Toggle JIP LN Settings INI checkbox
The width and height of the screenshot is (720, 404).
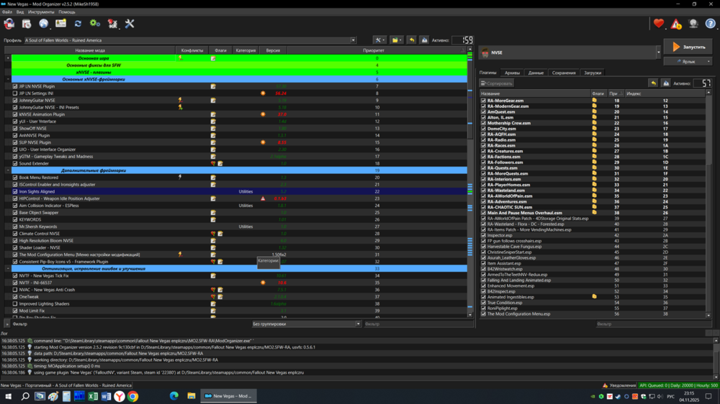[15, 93]
